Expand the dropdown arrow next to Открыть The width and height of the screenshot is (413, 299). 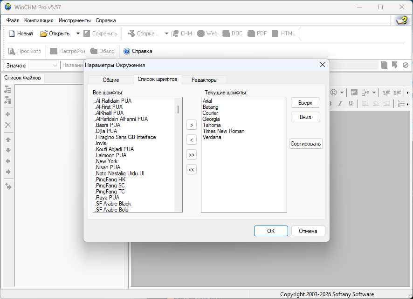pyautogui.click(x=78, y=33)
